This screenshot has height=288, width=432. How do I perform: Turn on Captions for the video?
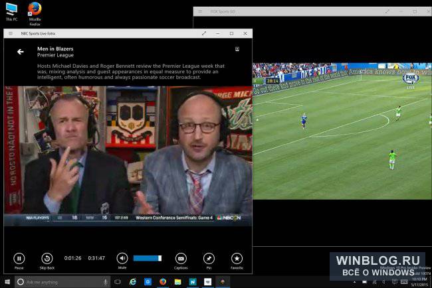coord(181,258)
